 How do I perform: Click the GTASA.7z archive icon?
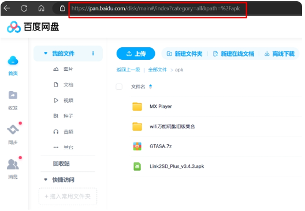pyautogui.click(x=137, y=146)
